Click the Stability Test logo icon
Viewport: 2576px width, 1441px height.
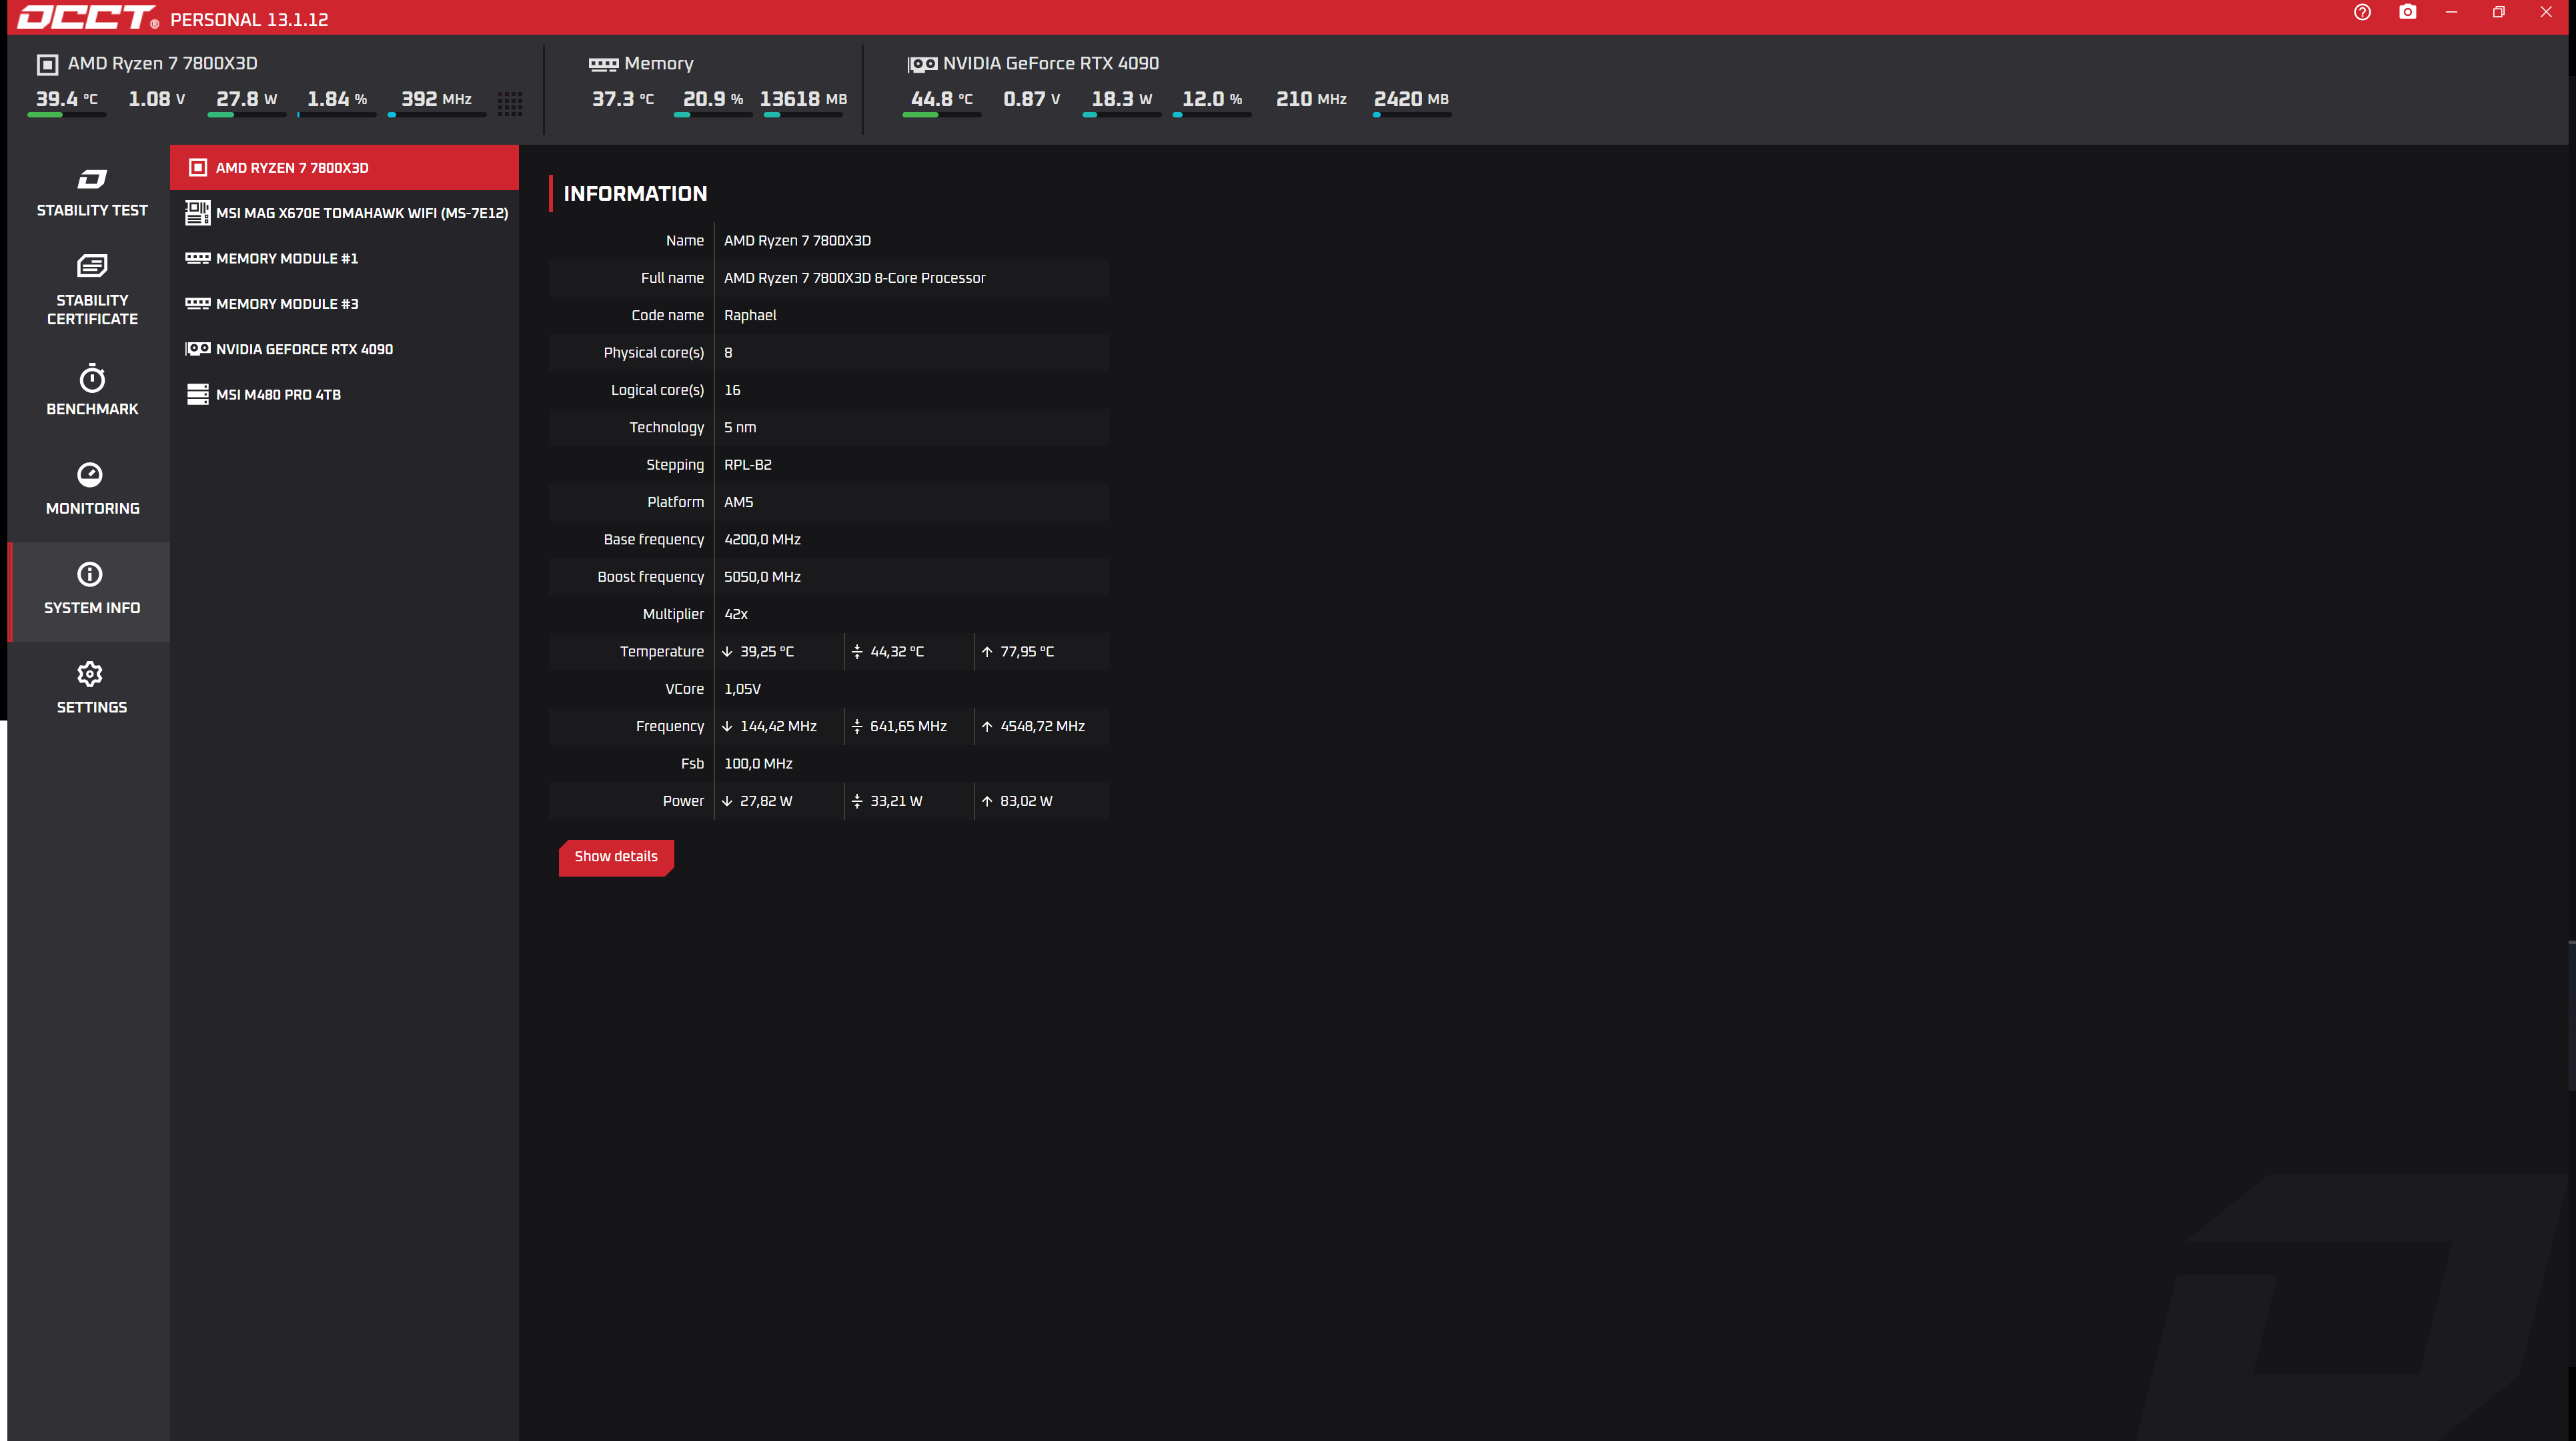pyautogui.click(x=91, y=179)
